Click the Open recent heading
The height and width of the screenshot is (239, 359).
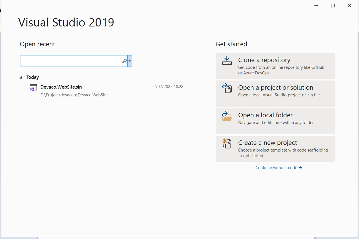pyautogui.click(x=38, y=44)
